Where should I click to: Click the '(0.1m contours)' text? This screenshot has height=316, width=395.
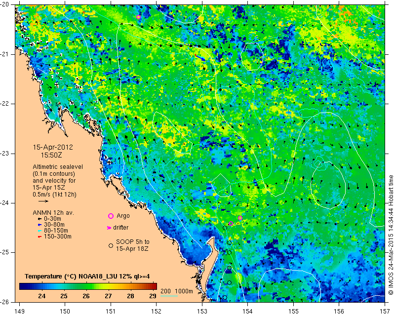(54, 174)
